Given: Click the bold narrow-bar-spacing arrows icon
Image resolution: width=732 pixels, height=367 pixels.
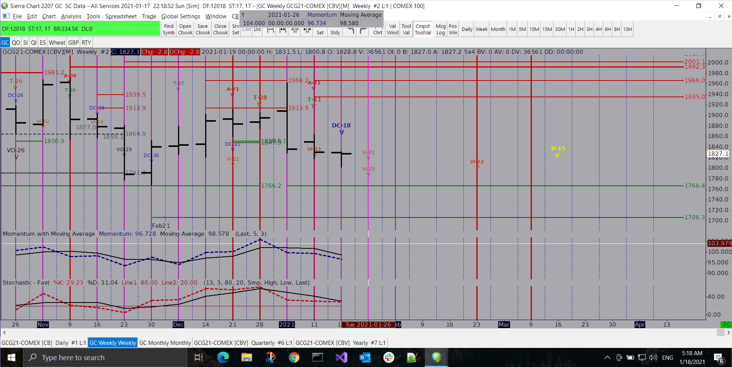Looking at the screenshot, I should [307, 31].
